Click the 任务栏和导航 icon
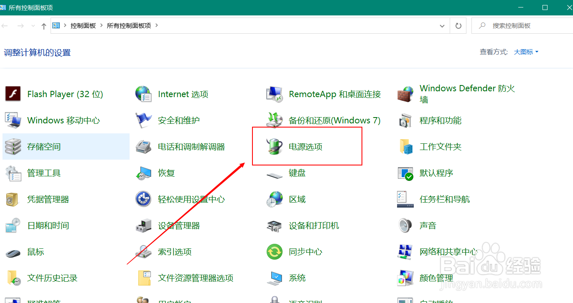The image size is (573, 303). tap(405, 199)
